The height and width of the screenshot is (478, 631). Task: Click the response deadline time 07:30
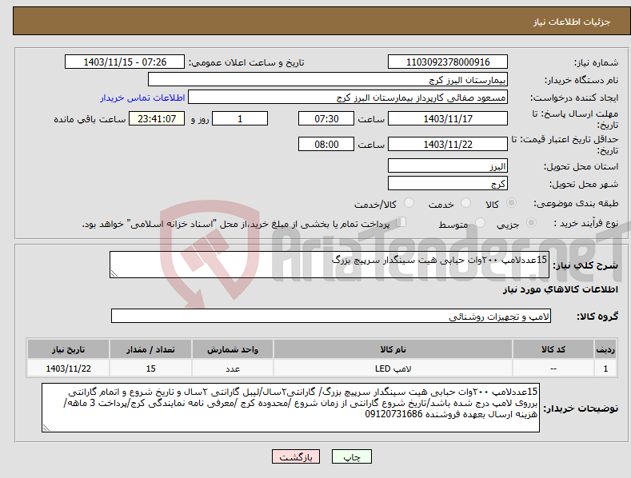[x=326, y=118]
